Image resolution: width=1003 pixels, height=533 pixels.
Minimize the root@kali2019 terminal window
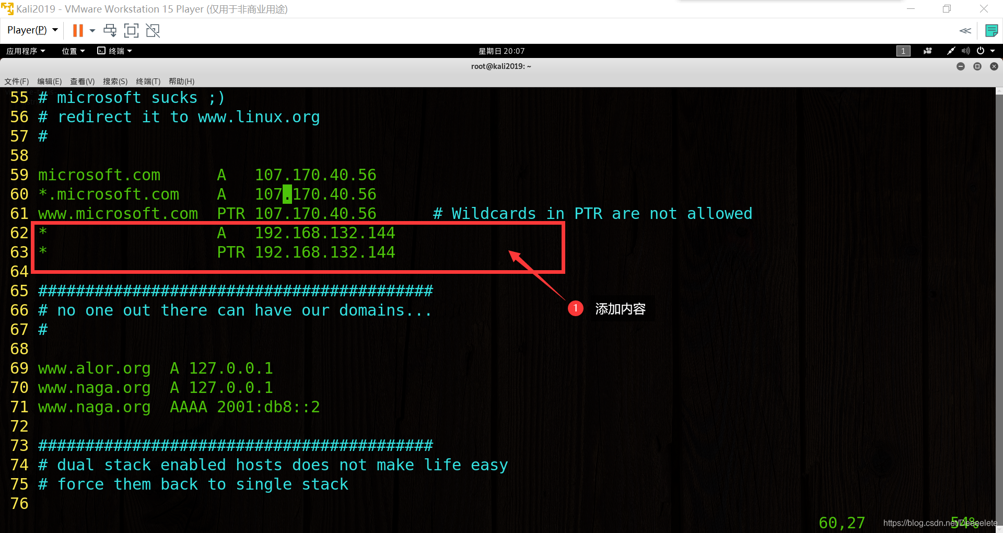tap(961, 66)
